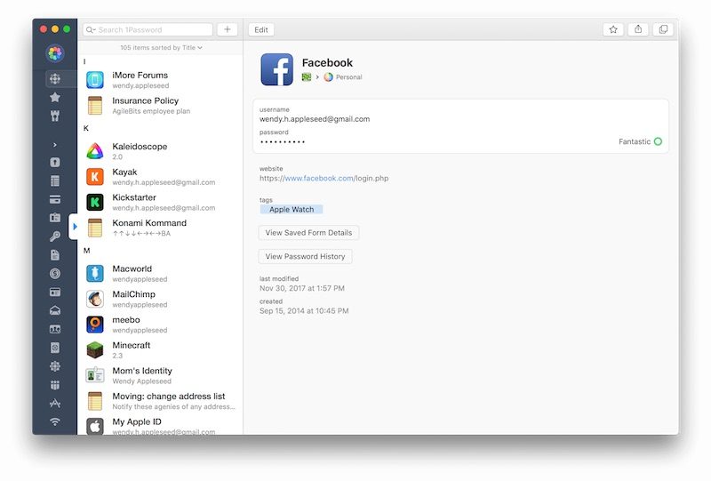This screenshot has height=481, width=711.
Task: Open Favorites star in sidebar
Action: [x=55, y=97]
